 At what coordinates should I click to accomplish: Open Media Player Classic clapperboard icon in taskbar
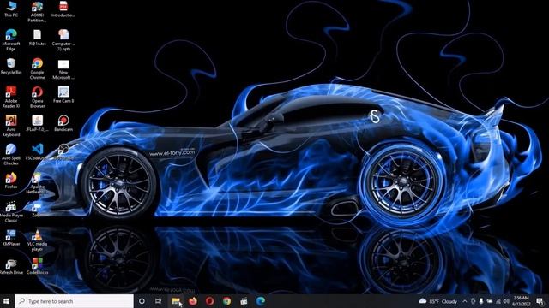pos(244,301)
